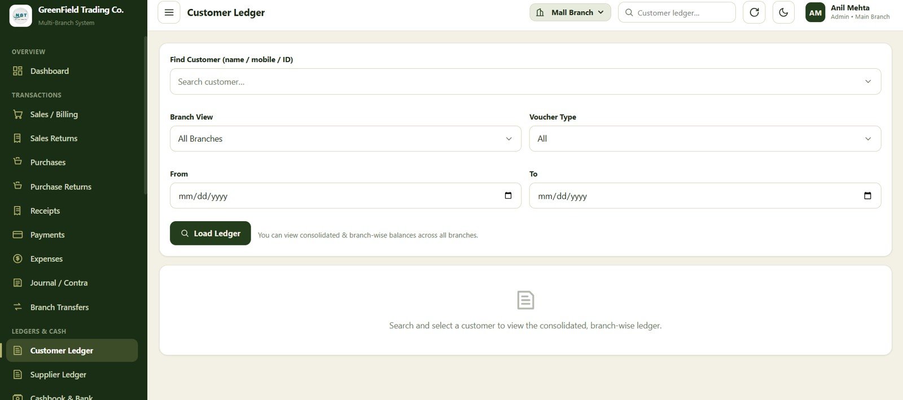Expand the Search customer combo box arrow

point(868,82)
